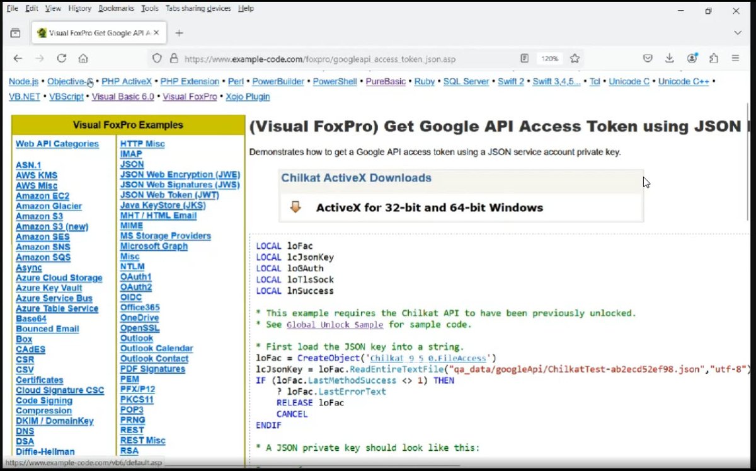This screenshot has width=756, height=471.
Task: Open the OAuth2 examples
Action: [x=136, y=287]
